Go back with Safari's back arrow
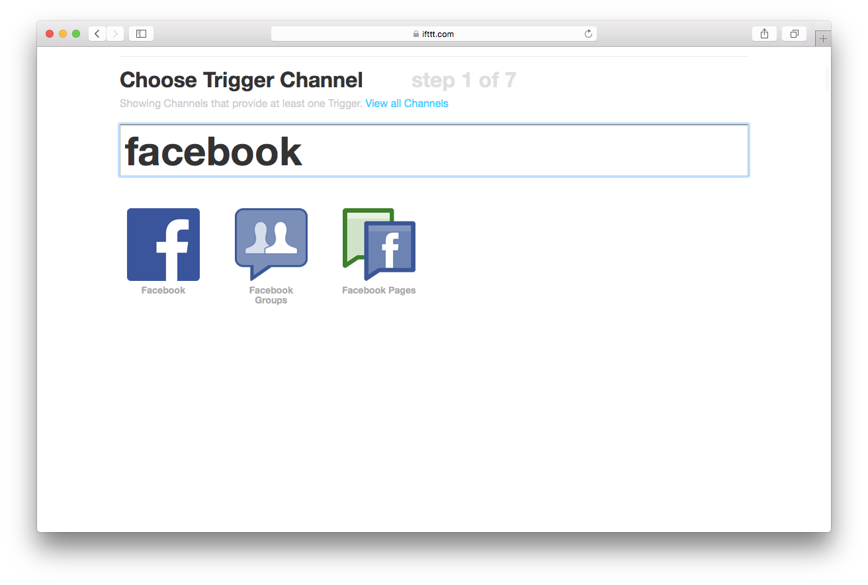868x585 pixels. click(x=97, y=34)
